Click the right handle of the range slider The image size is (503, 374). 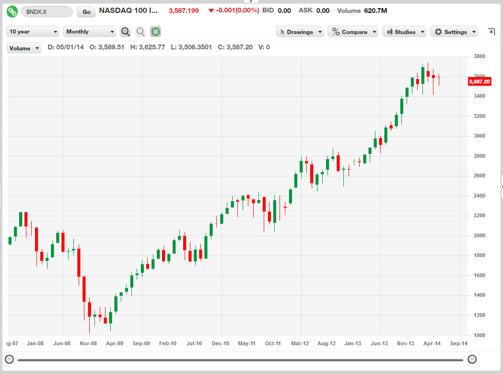tap(472, 359)
